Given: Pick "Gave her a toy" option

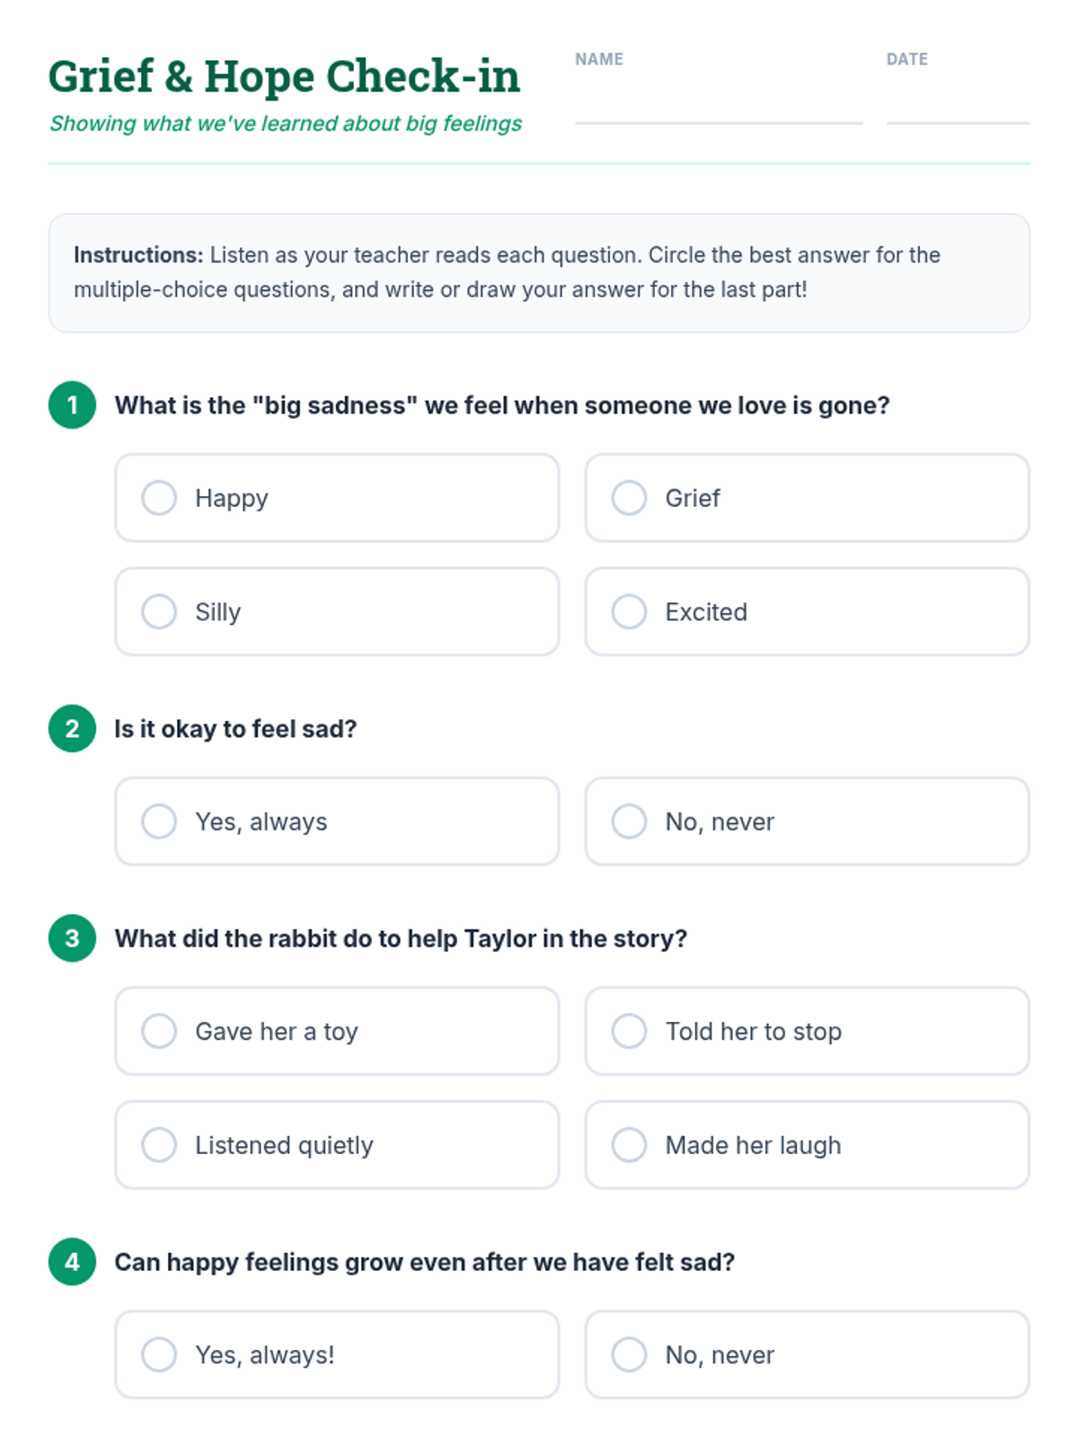Looking at the screenshot, I should 160,1031.
